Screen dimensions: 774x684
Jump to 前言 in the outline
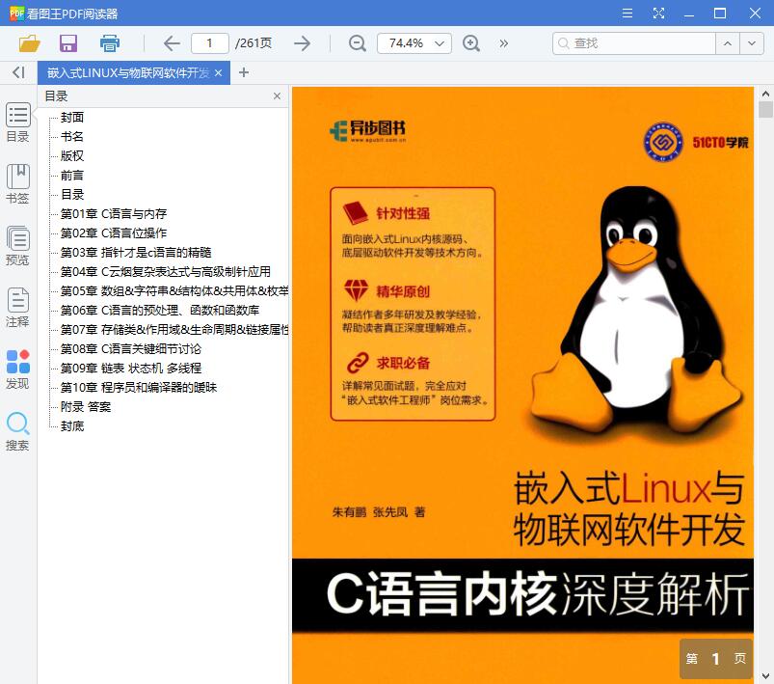[72, 175]
